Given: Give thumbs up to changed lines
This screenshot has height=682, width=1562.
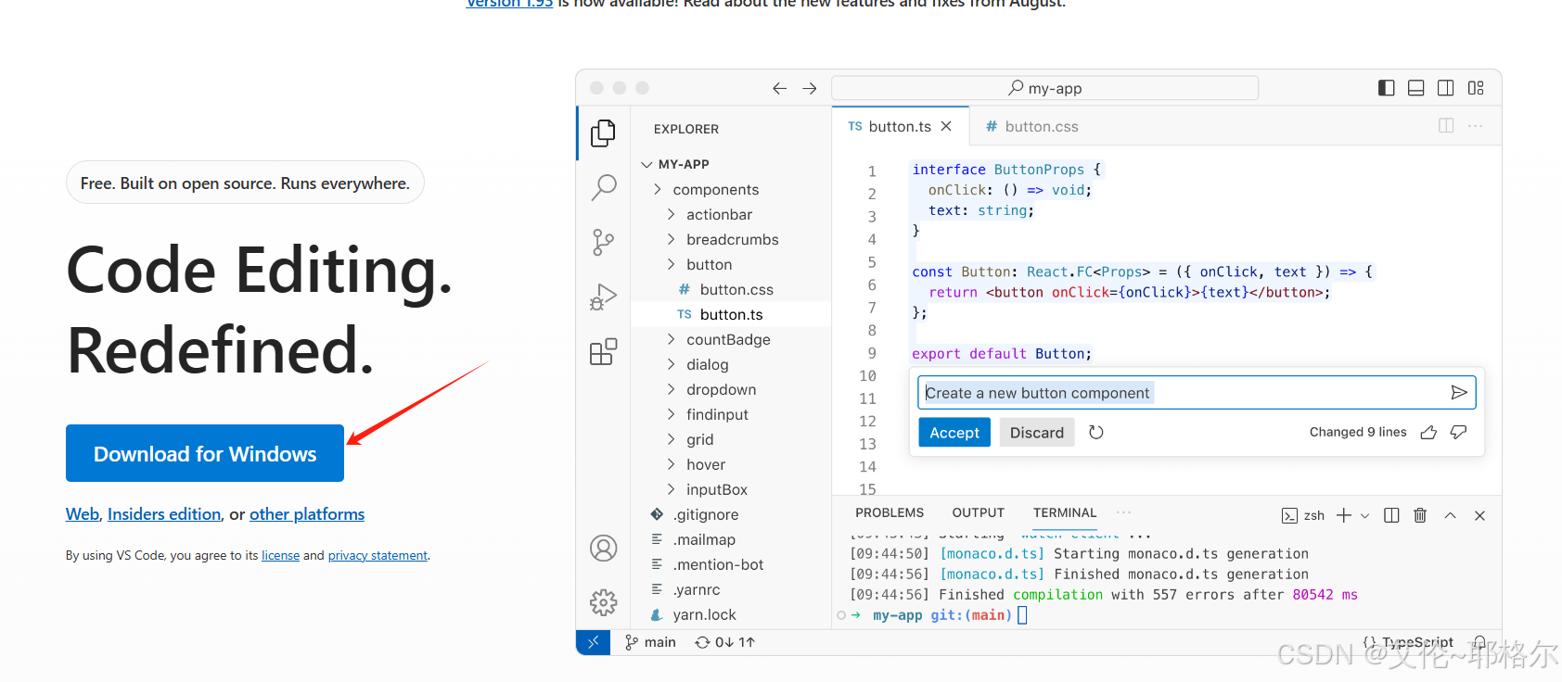Looking at the screenshot, I should [1428, 433].
